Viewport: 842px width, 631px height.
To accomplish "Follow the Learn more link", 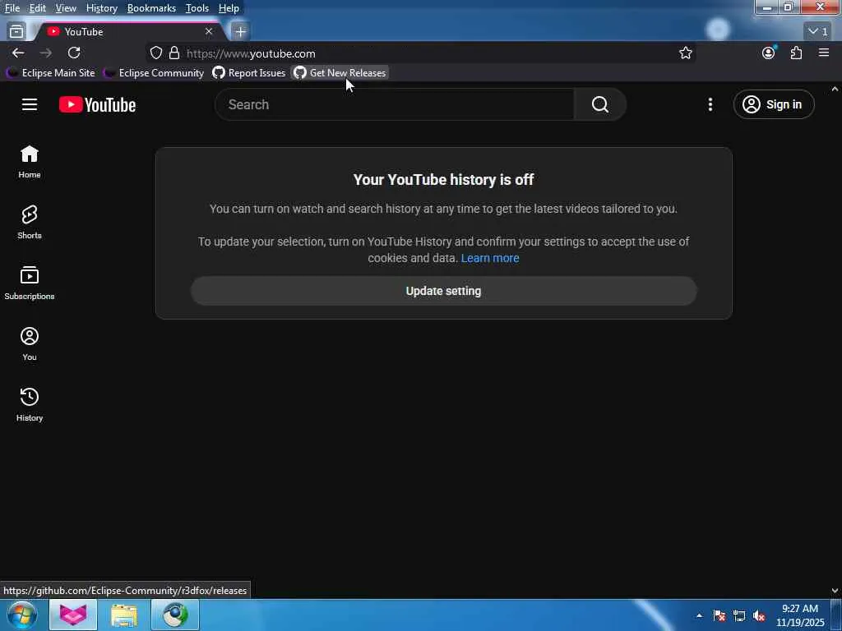I will coord(490,258).
